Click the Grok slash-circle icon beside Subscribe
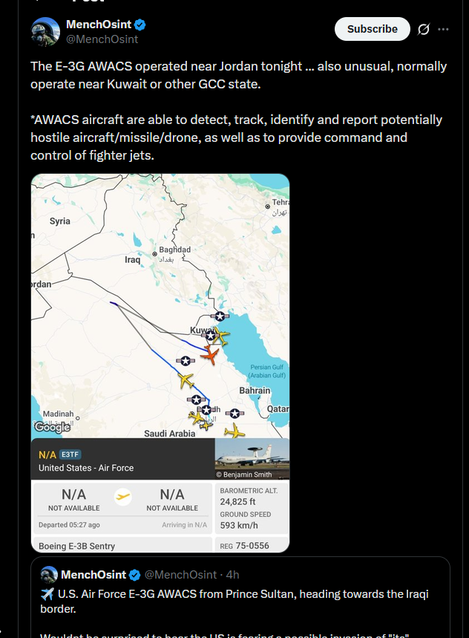 (x=424, y=29)
